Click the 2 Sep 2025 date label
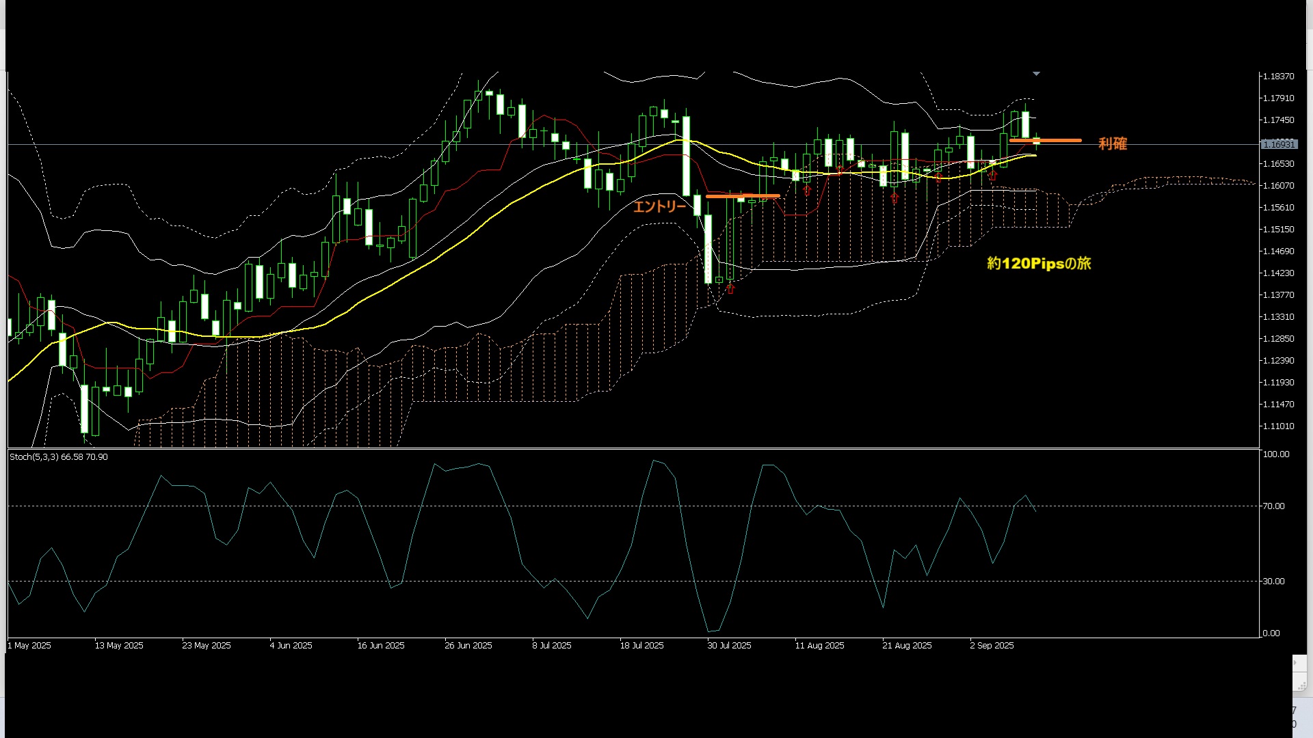 pyautogui.click(x=992, y=645)
